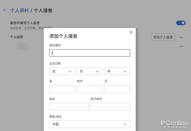Click the 个人资料 breadcrumb link
Viewport: 191px width, 131px height.
[x=19, y=11]
